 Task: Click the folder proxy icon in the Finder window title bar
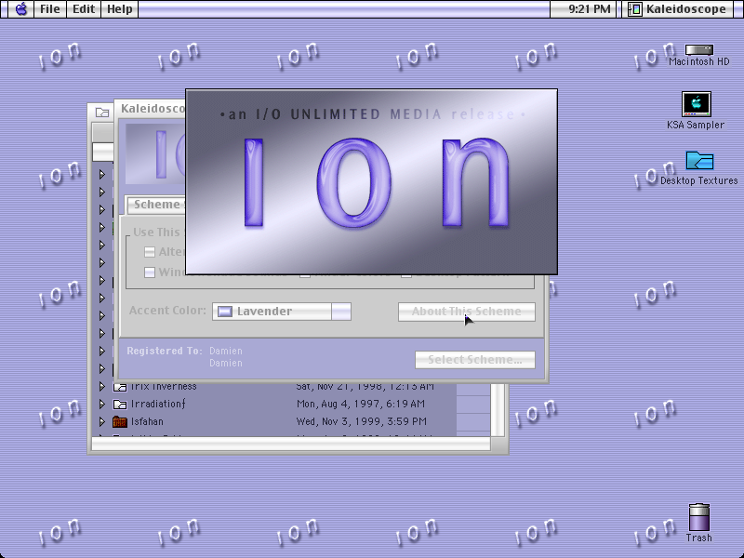coord(102,113)
